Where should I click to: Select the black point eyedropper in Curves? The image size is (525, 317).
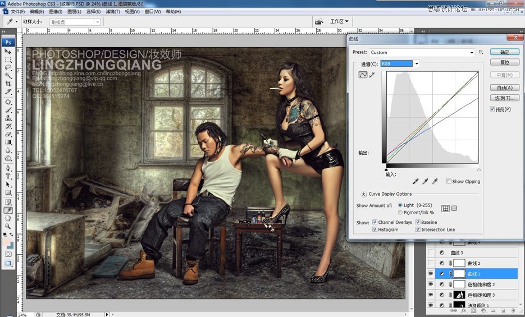[415, 181]
